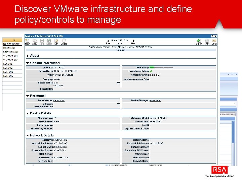Click the Apply toolbar icon
The height and width of the screenshot is (181, 242).
(49, 41)
